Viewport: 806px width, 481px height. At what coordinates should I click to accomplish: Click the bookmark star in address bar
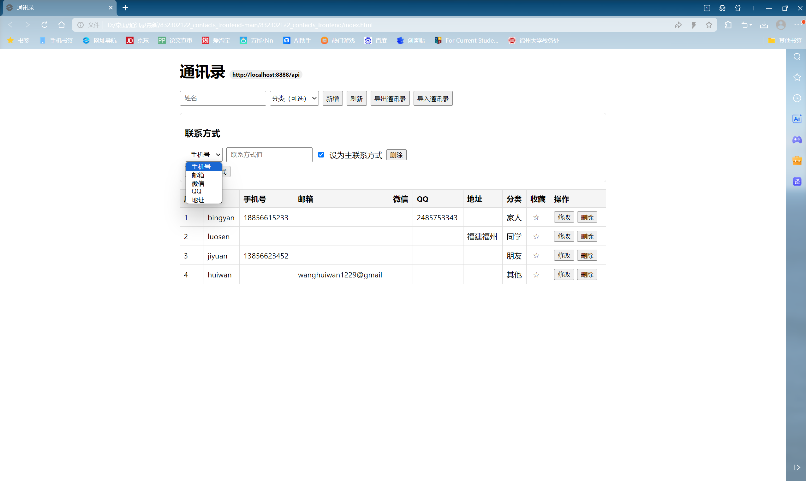coord(709,25)
